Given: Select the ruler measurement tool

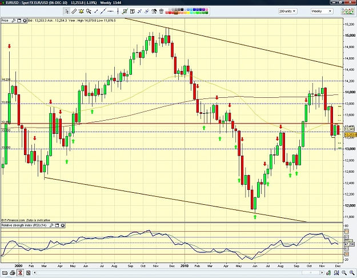Looking at the screenshot, I should coord(74,11).
